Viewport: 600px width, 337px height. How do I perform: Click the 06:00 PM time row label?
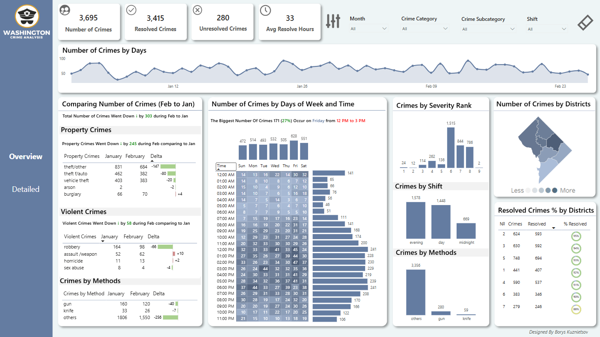(226, 287)
